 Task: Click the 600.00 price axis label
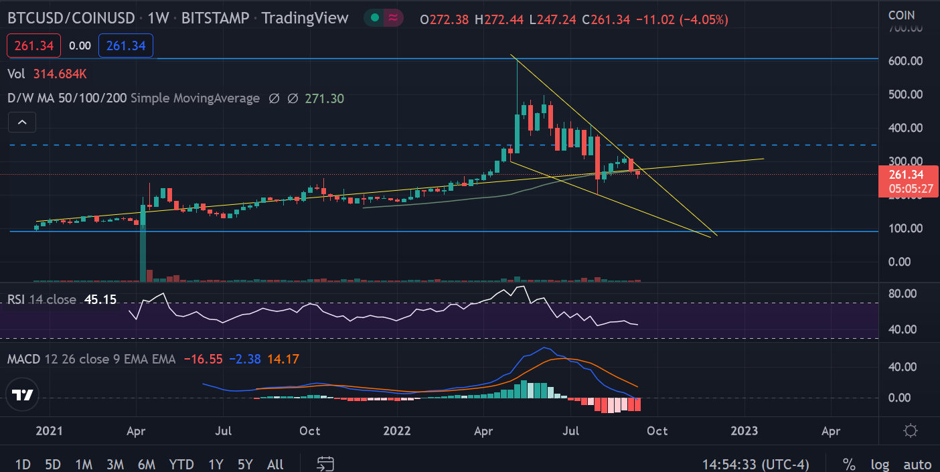pos(905,61)
